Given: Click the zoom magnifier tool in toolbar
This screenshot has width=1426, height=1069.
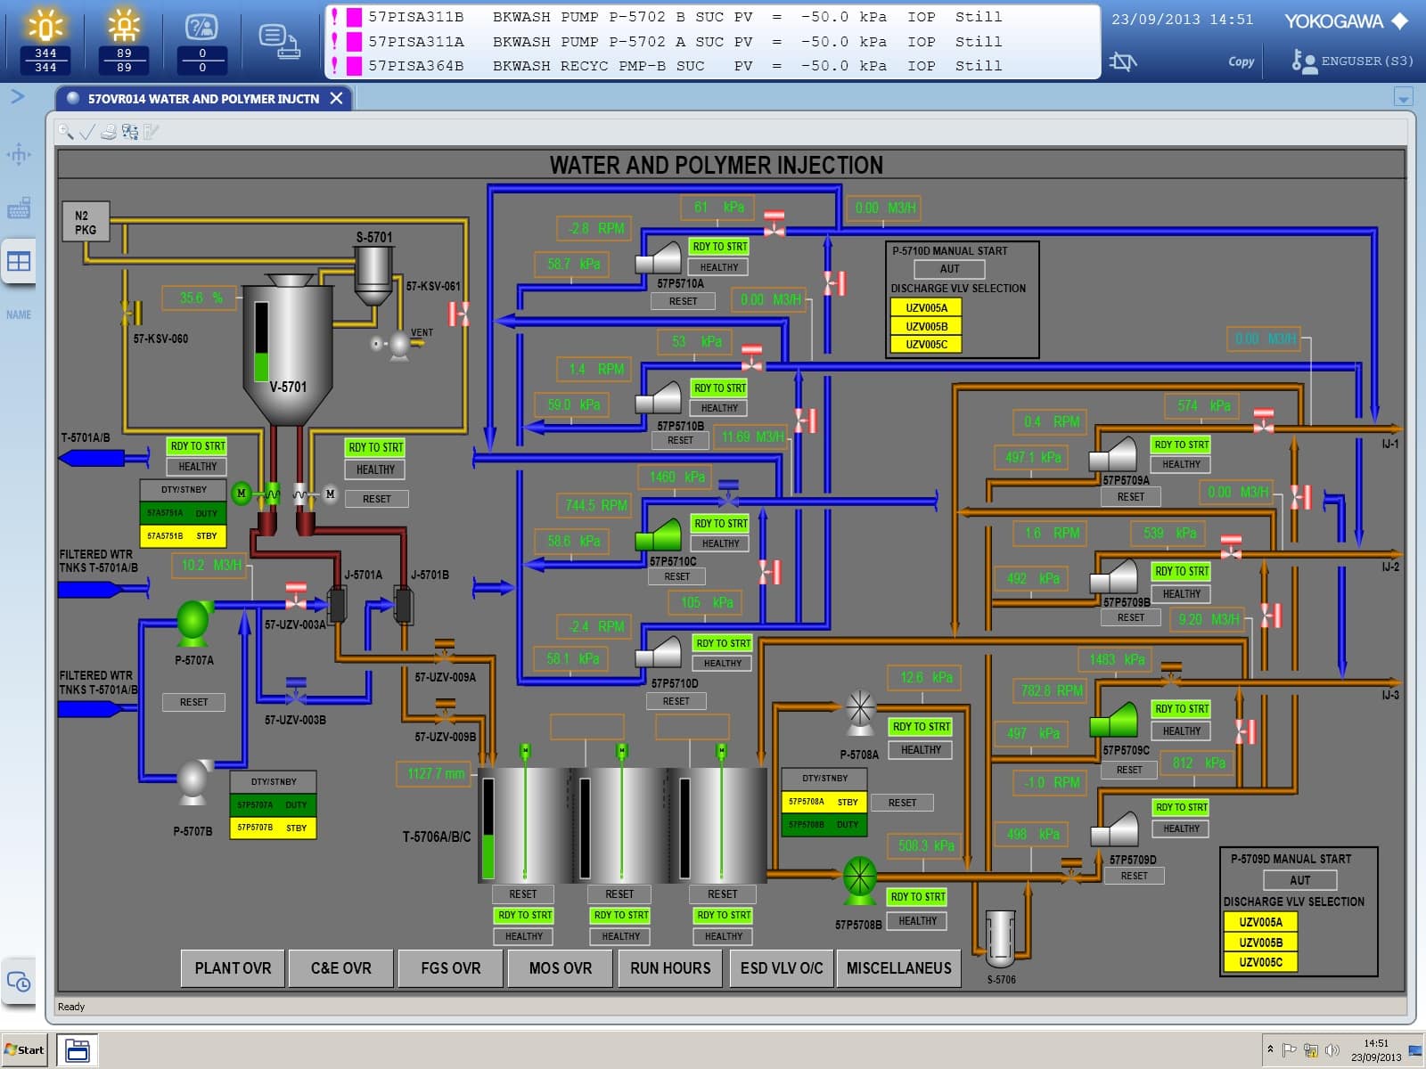Looking at the screenshot, I should pos(66,133).
